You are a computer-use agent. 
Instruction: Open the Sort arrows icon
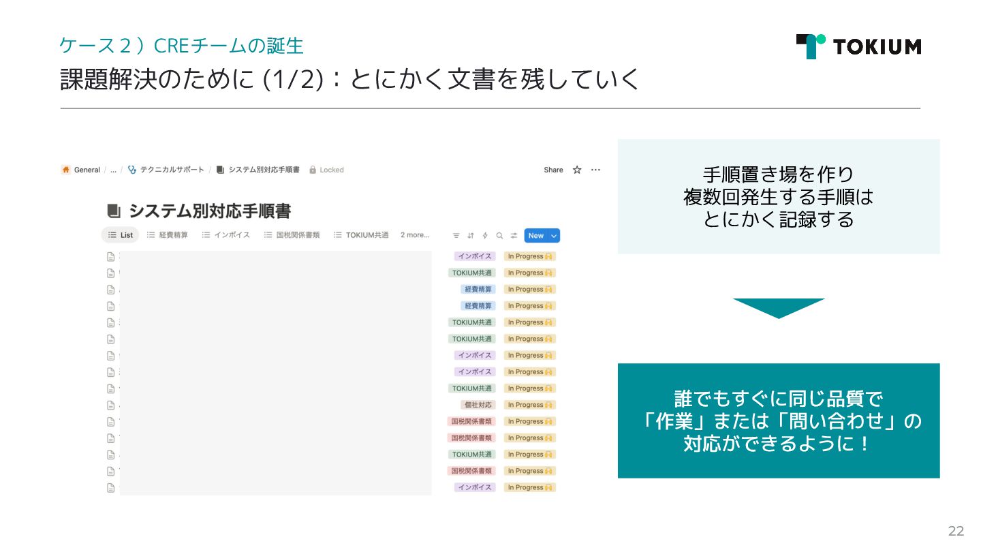click(471, 236)
